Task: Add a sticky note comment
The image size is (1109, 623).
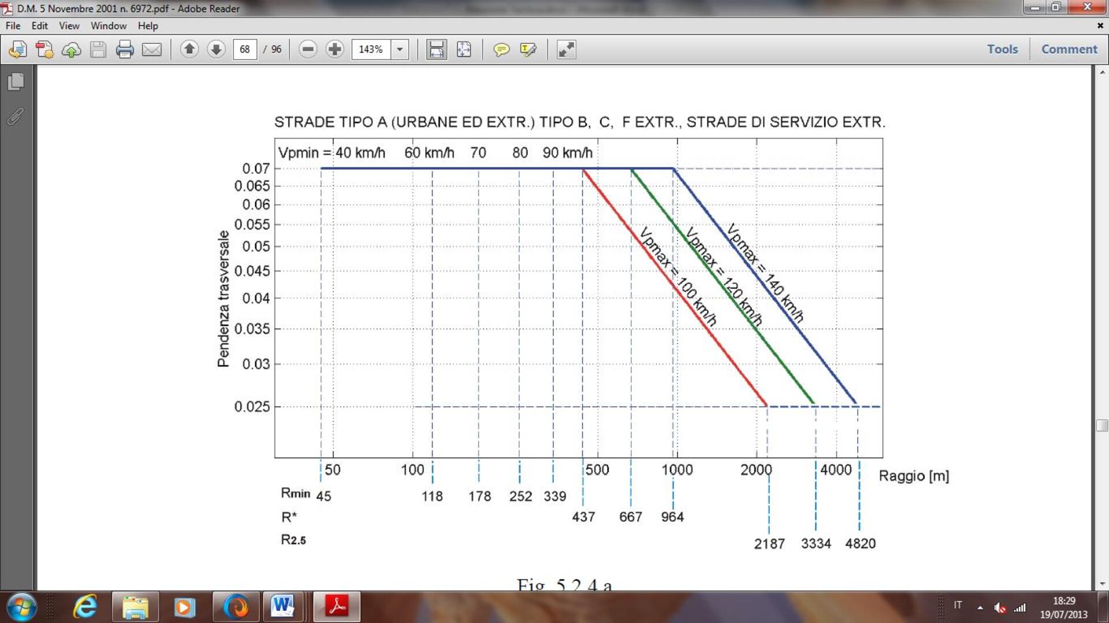Action: pos(501,50)
